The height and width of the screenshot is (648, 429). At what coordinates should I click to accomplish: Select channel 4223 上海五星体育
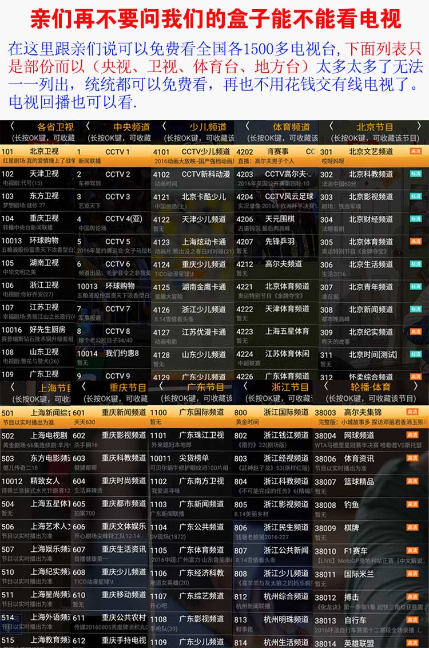276,335
